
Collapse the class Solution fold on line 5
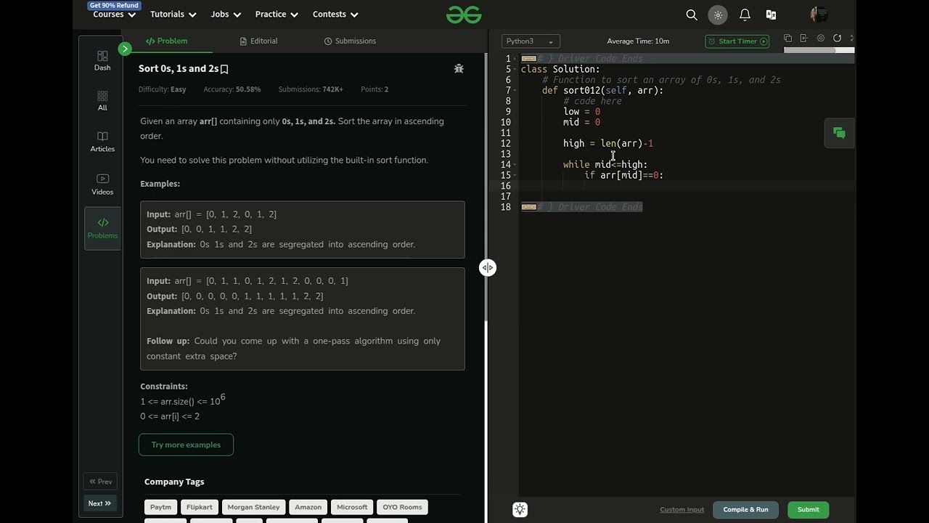(x=517, y=70)
